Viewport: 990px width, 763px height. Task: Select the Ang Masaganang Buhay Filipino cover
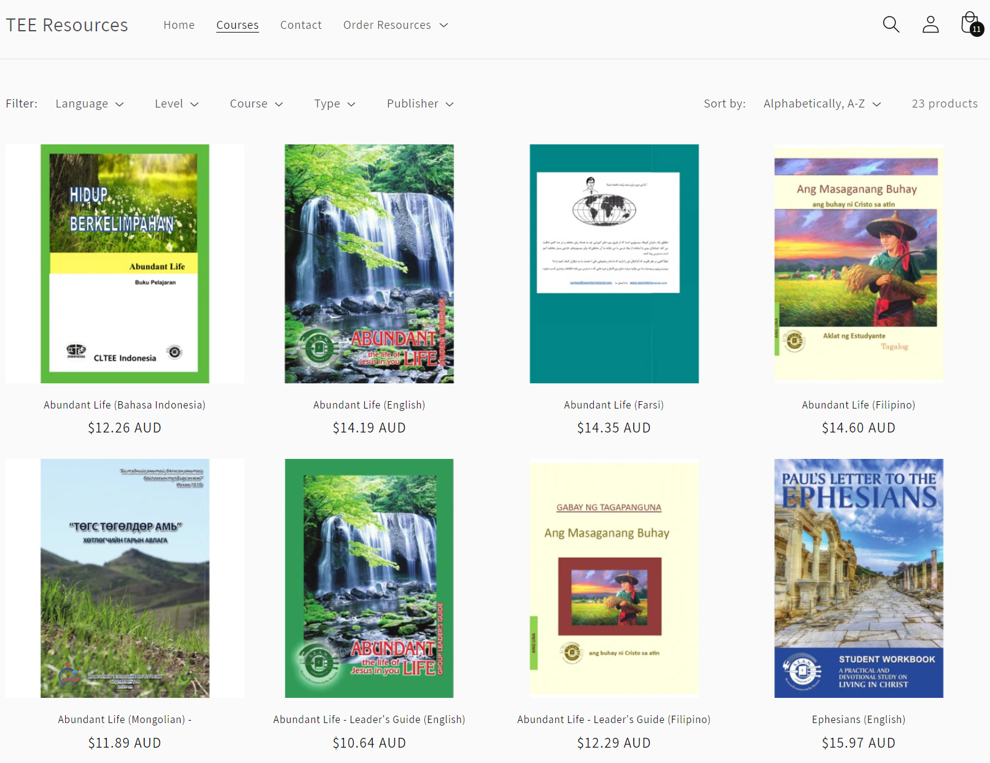pos(858,264)
